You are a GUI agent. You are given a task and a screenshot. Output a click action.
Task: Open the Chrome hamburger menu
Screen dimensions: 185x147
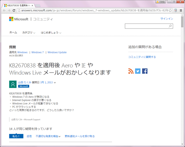click(x=181, y=10)
